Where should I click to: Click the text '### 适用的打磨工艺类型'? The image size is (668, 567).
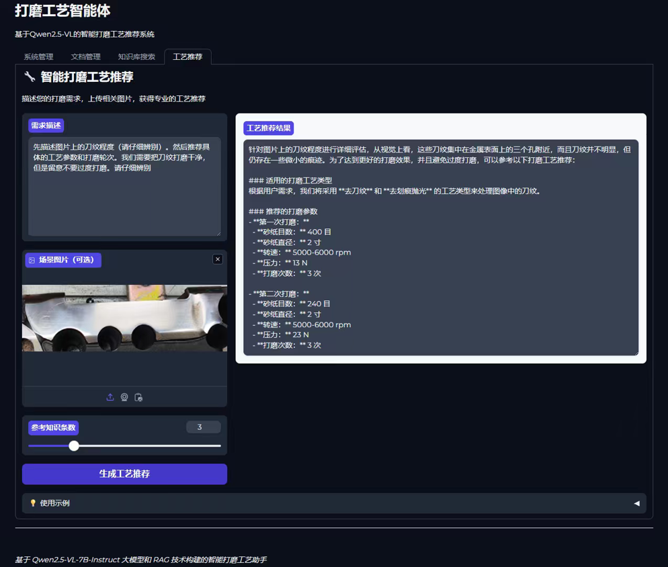(290, 180)
